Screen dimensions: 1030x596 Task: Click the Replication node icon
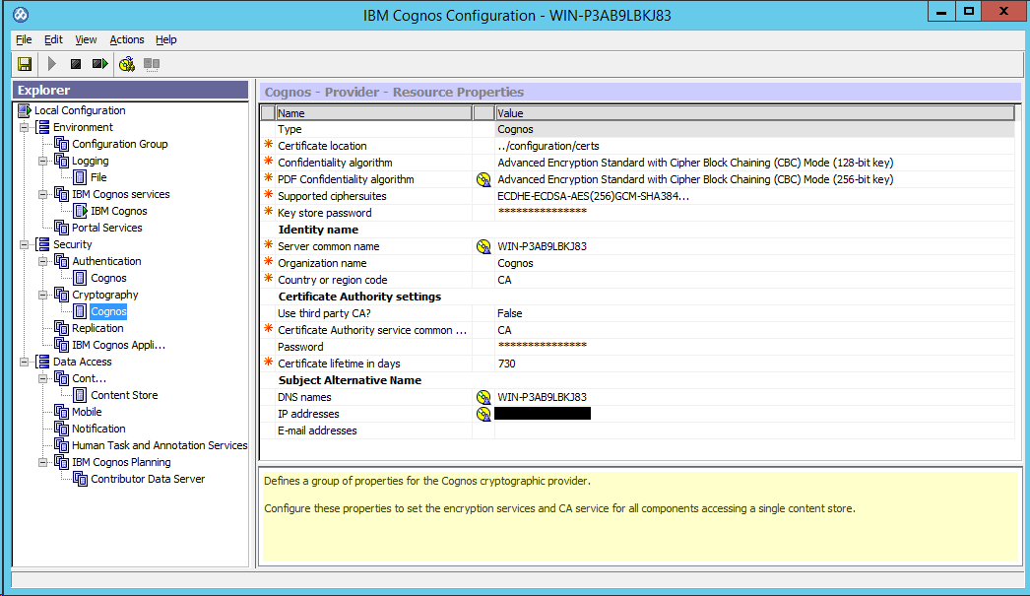62,328
